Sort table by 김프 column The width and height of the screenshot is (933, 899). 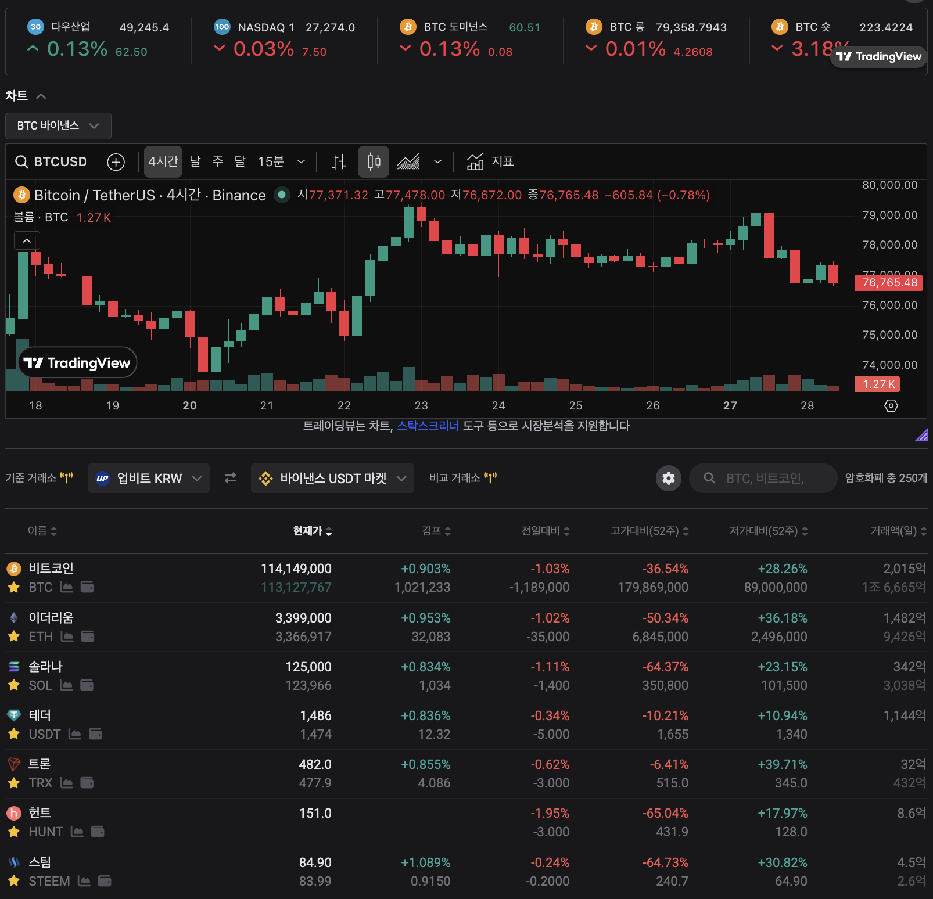(x=436, y=531)
